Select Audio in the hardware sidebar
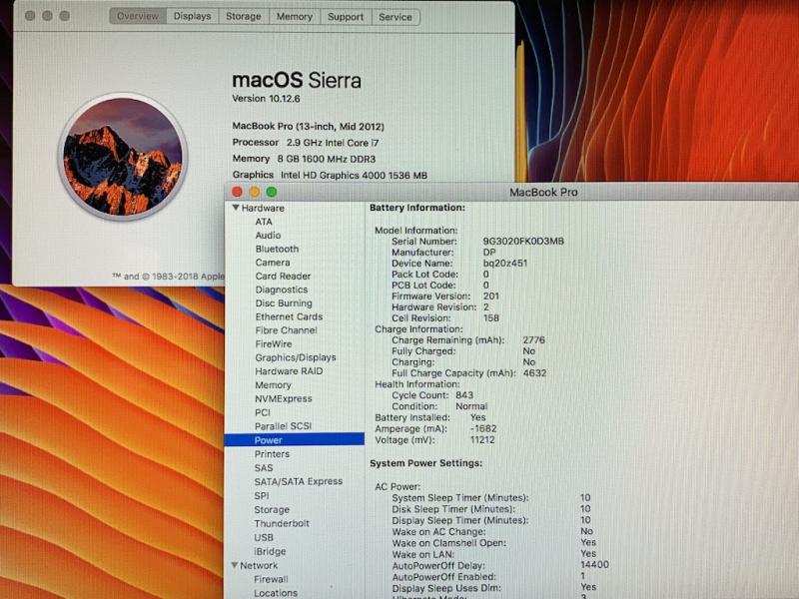The image size is (799, 599). pos(267,236)
